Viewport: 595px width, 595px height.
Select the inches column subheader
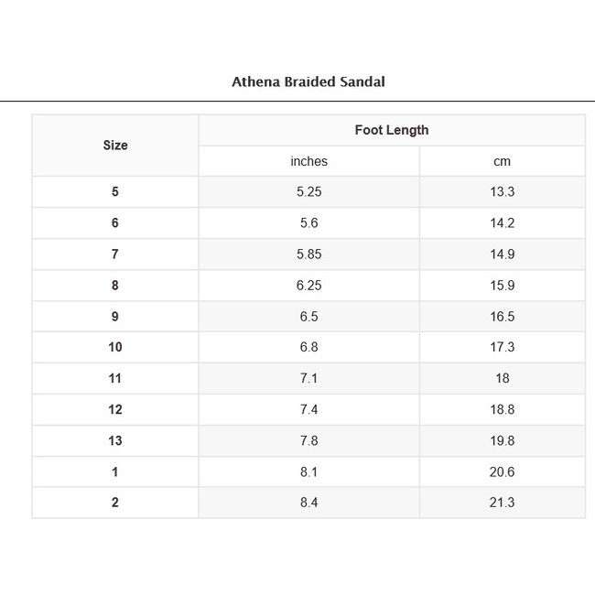click(308, 161)
